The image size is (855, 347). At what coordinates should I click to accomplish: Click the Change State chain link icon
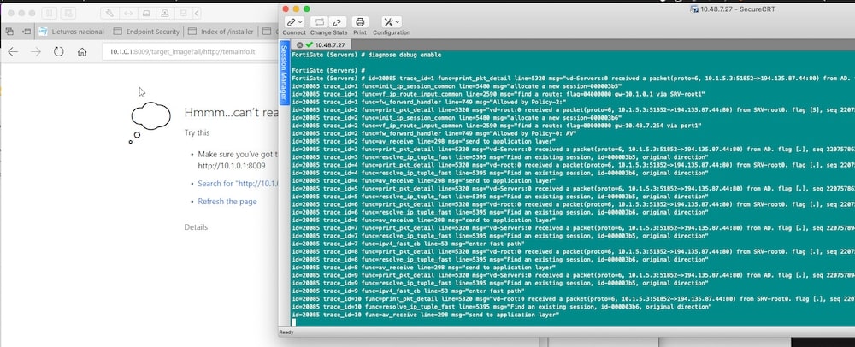point(338,22)
